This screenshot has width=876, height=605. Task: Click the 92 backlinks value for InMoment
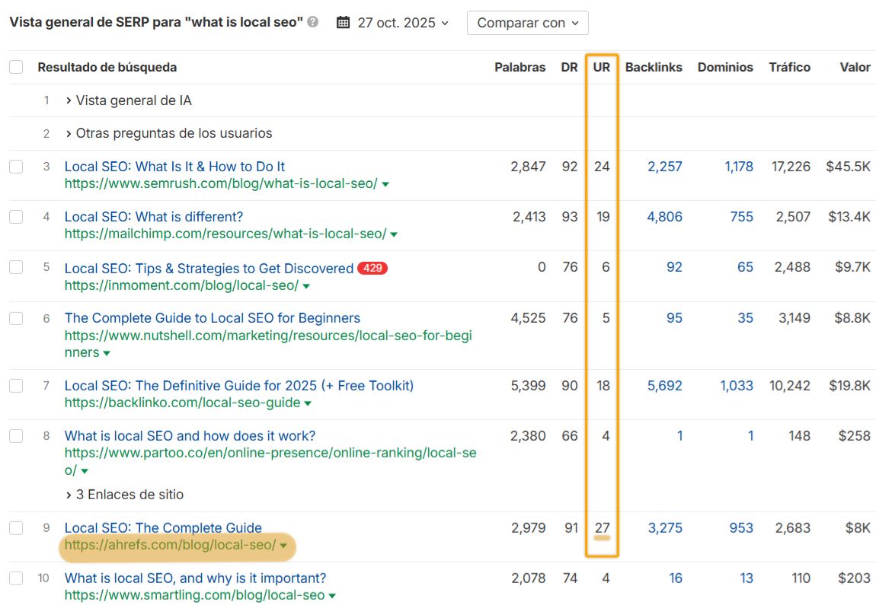coord(674,268)
